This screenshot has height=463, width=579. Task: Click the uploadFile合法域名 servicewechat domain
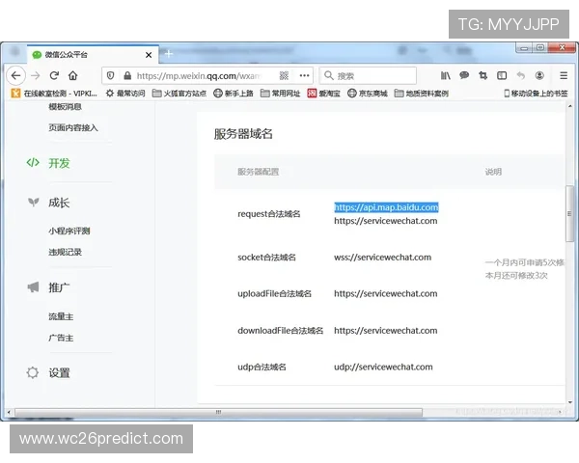pos(386,294)
